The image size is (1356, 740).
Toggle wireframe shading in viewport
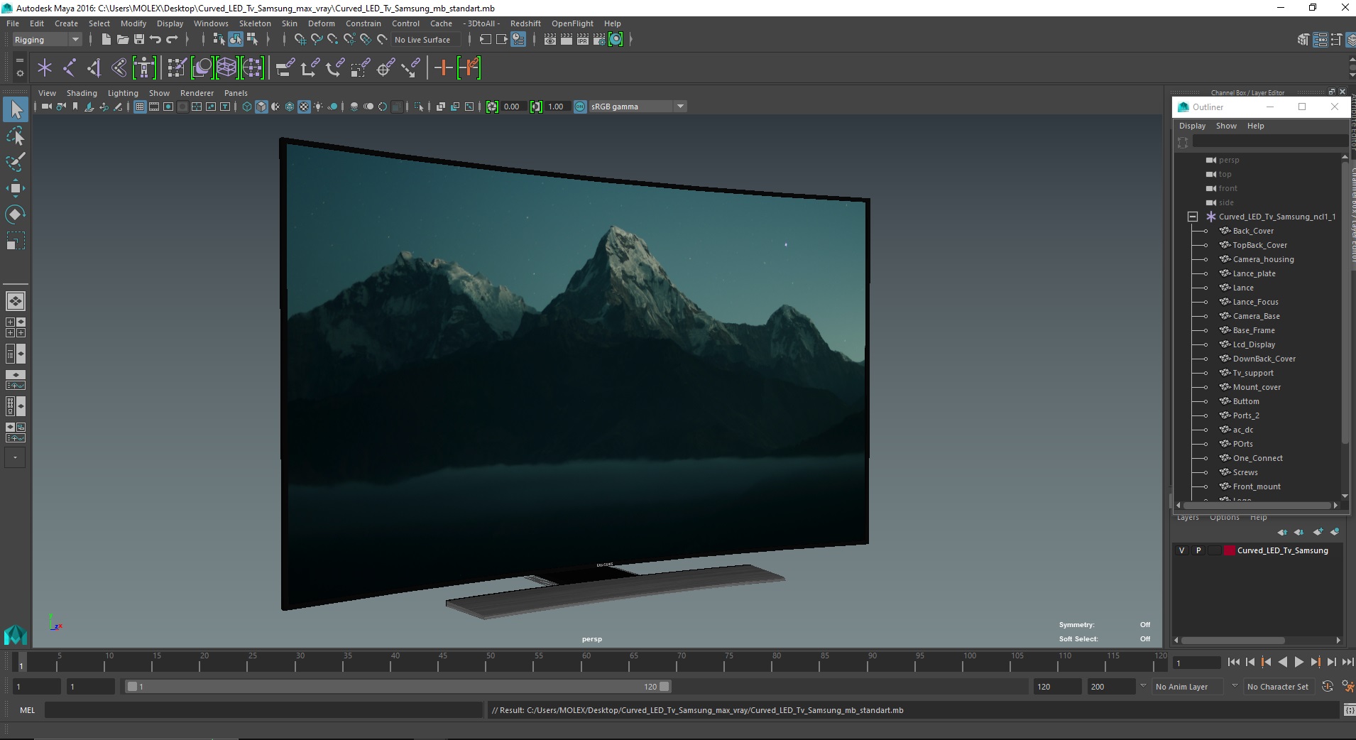247,107
